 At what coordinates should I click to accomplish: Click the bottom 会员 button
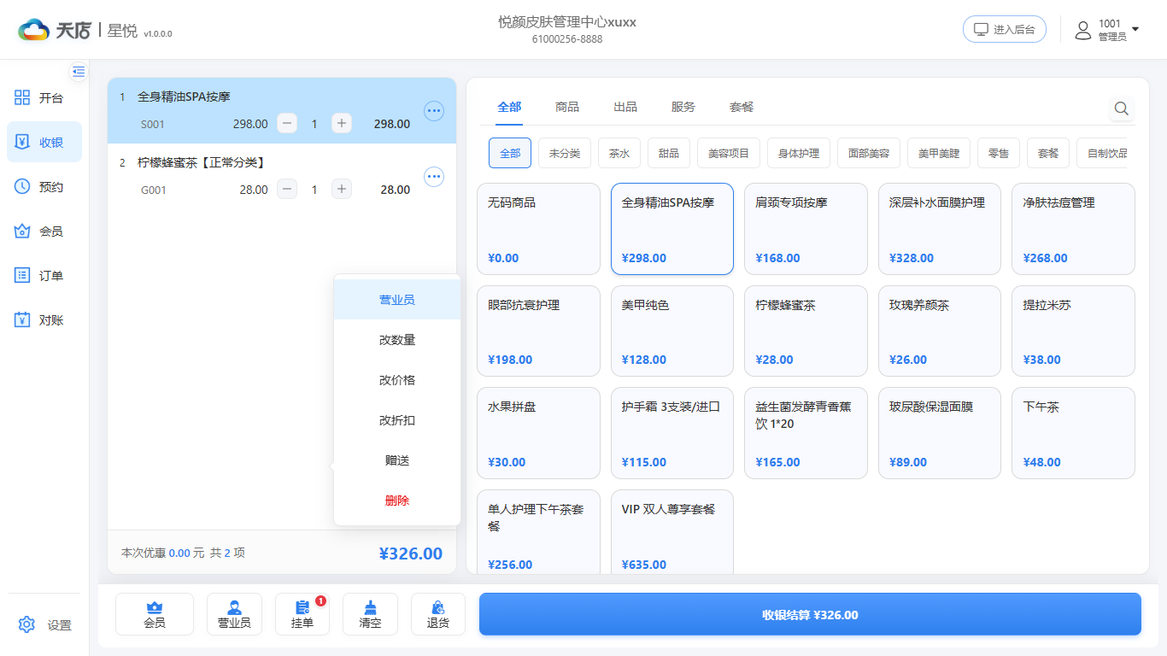pyautogui.click(x=155, y=614)
